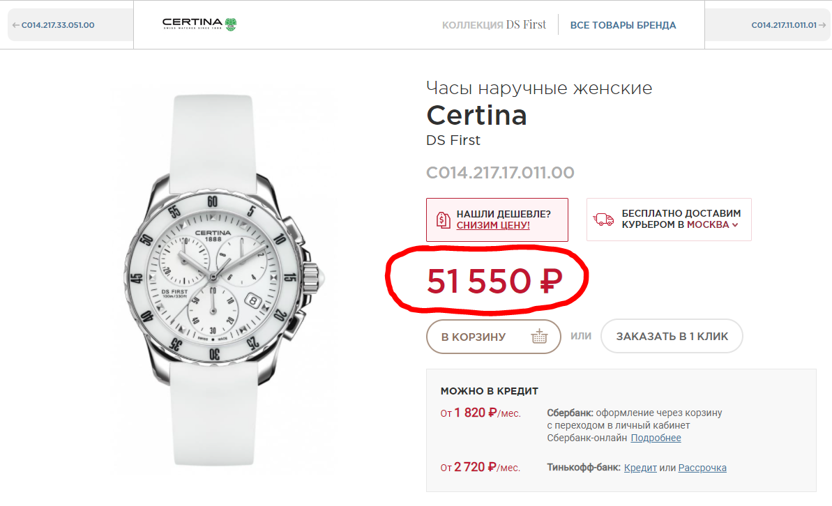Click the model number C014.217.17.011.00
Screen dimensions: 832x506
(500, 173)
